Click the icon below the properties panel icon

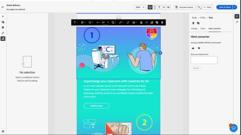[x=237, y=22]
